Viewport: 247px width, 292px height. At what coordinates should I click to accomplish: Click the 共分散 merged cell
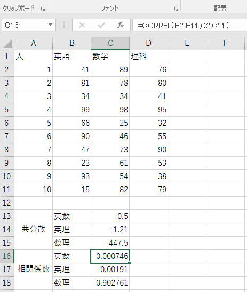pos(34,230)
